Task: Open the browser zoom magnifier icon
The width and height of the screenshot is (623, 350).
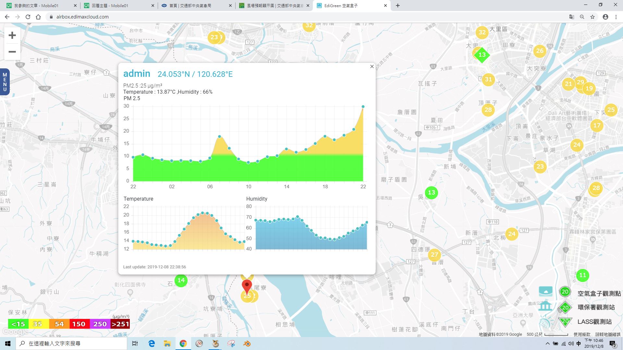Action: click(x=582, y=17)
